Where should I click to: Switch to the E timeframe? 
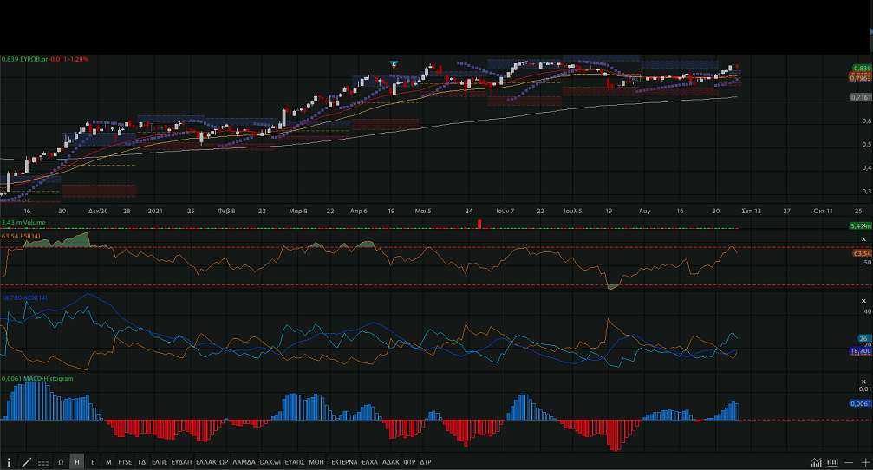tap(93, 462)
